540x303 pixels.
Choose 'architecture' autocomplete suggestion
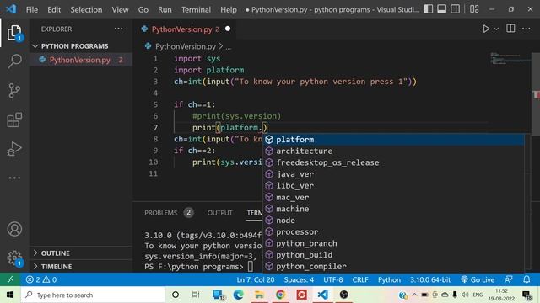pos(394,151)
